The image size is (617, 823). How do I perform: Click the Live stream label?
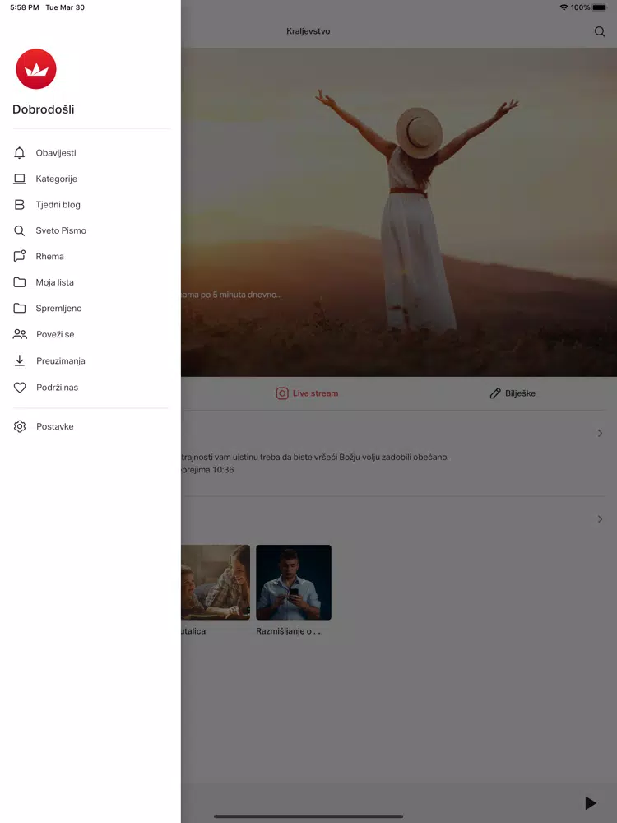(x=315, y=393)
